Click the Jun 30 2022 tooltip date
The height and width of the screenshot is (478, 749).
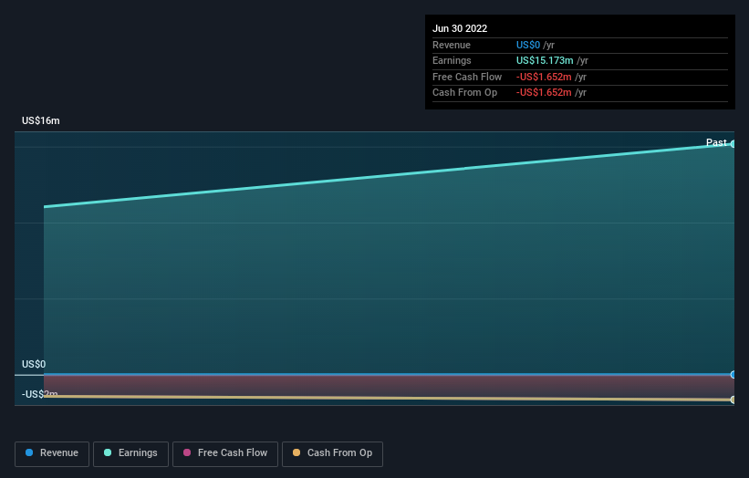click(460, 28)
